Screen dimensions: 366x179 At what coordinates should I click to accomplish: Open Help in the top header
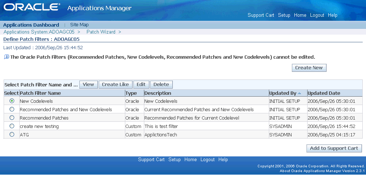tap(333, 15)
